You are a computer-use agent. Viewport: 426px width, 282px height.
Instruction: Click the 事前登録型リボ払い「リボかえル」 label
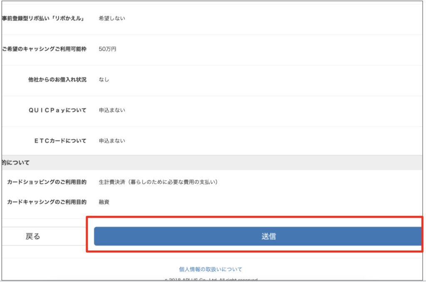[x=43, y=18]
